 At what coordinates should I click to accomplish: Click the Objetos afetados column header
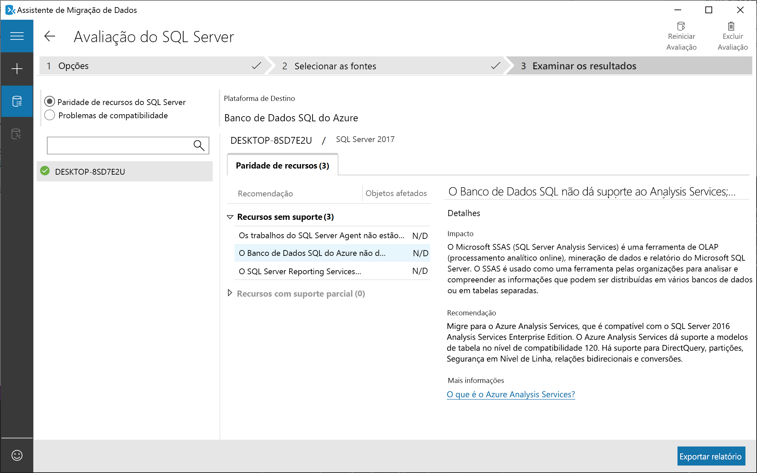tap(396, 193)
